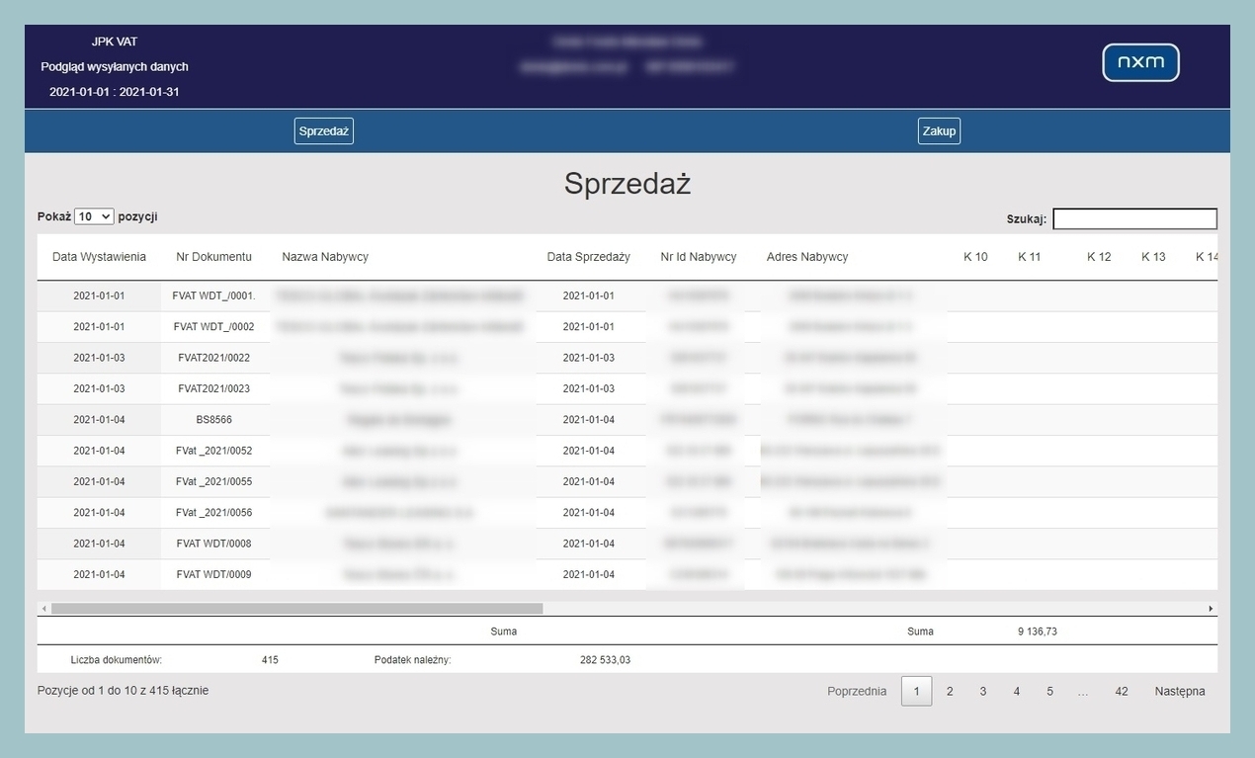
Task: Go to page 2 of results
Action: (950, 692)
